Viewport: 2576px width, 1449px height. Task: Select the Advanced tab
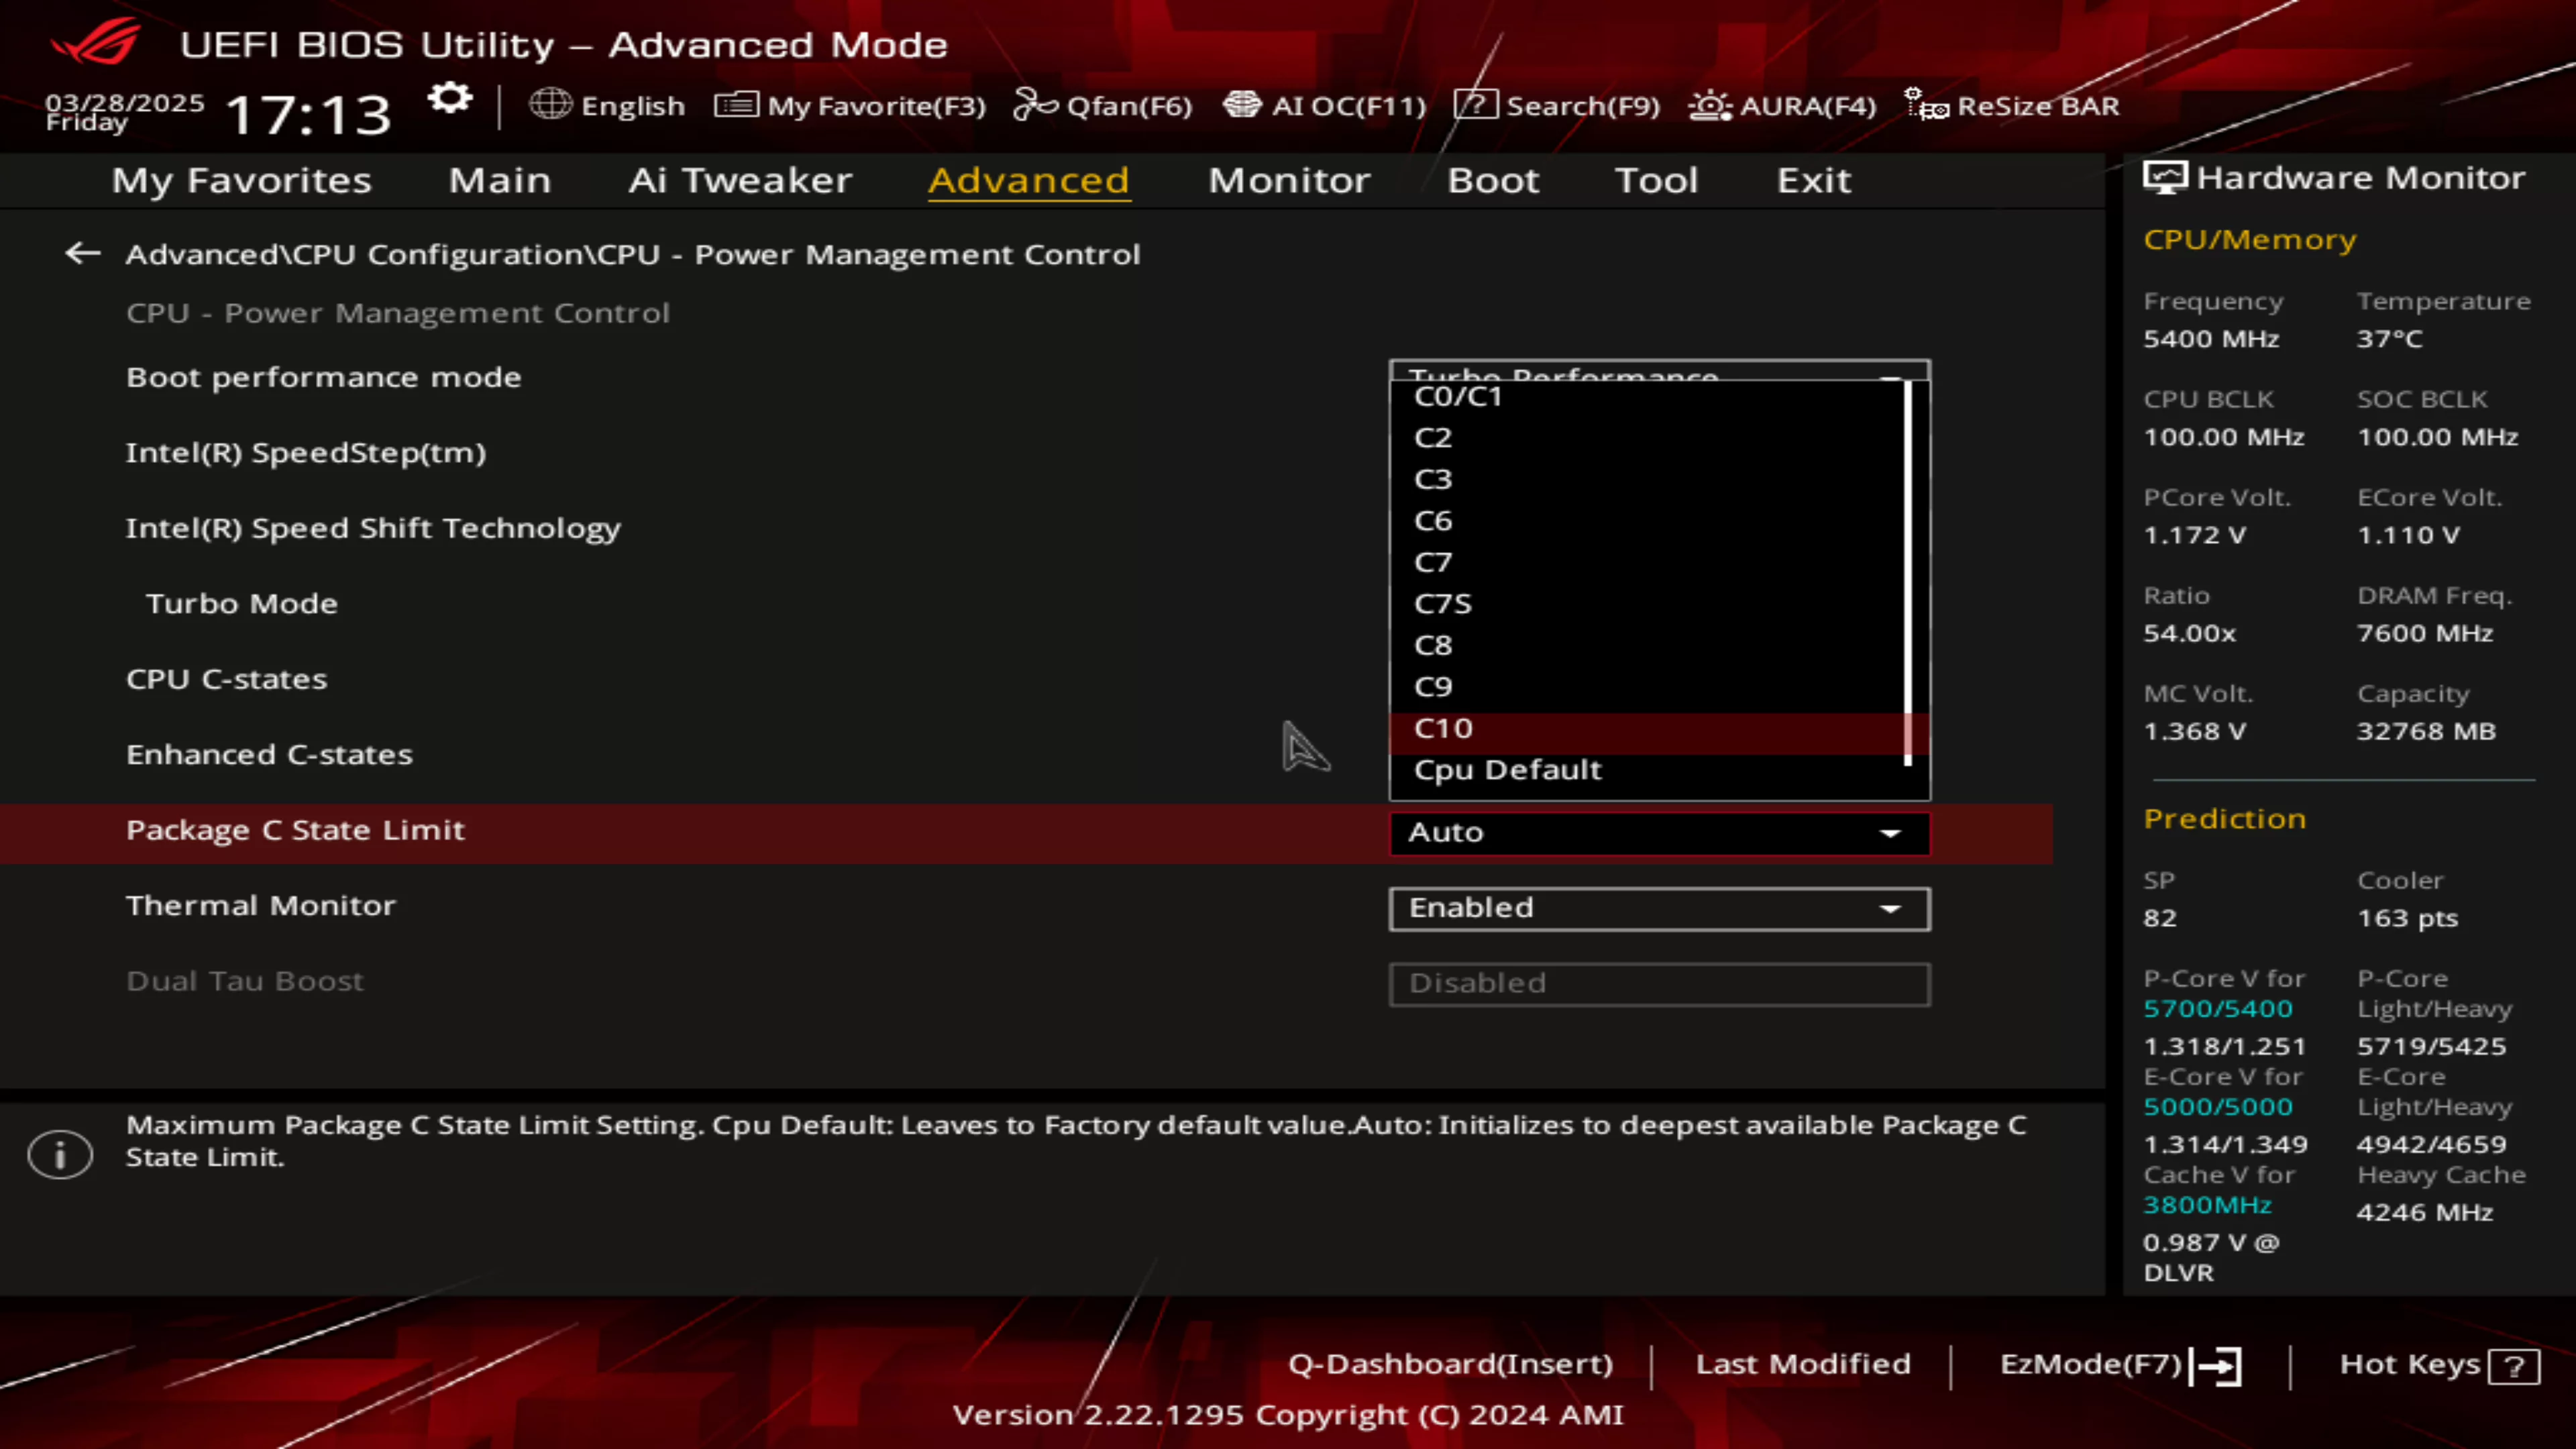[1029, 180]
